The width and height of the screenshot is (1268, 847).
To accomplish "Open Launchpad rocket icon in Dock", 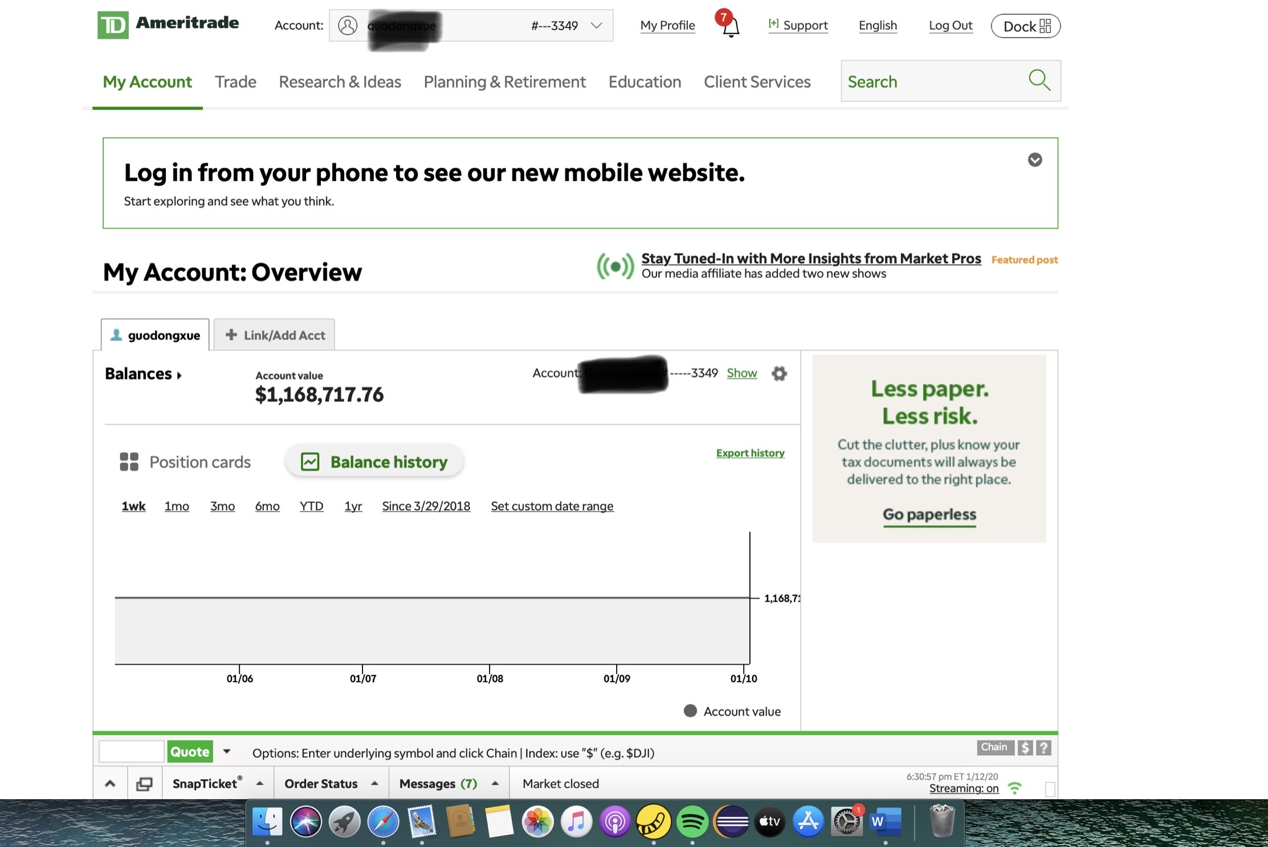I will [344, 822].
